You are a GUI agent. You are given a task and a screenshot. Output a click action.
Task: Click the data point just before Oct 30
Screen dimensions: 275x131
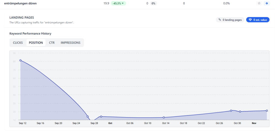231,111
